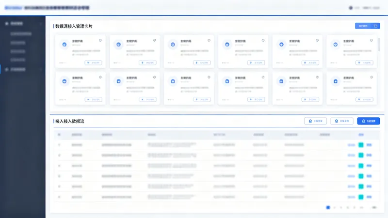Click the outlined button with the layers icon beside 接入接入数据流
The image size is (388, 218).
click(342, 121)
